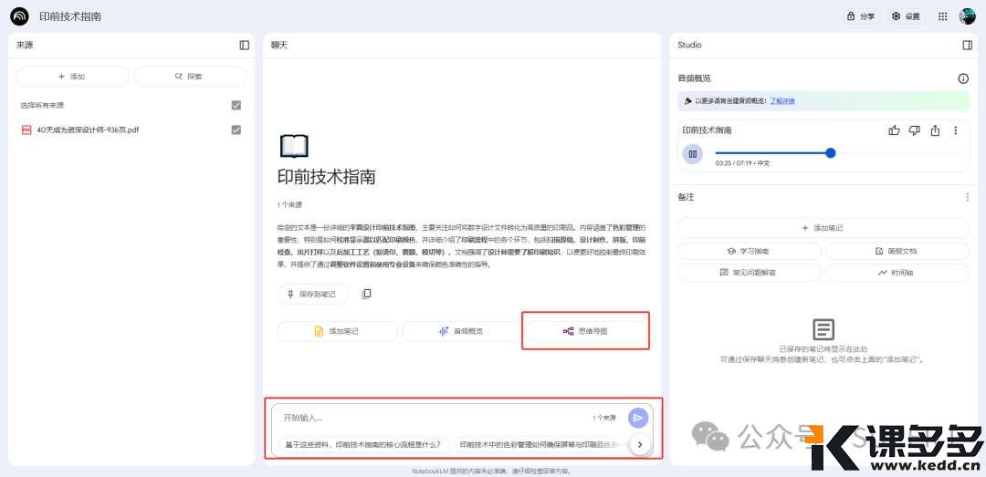Screen dimensions: 986x477
Task: Share the 印前技术指南 audio overview
Action: click(x=935, y=130)
